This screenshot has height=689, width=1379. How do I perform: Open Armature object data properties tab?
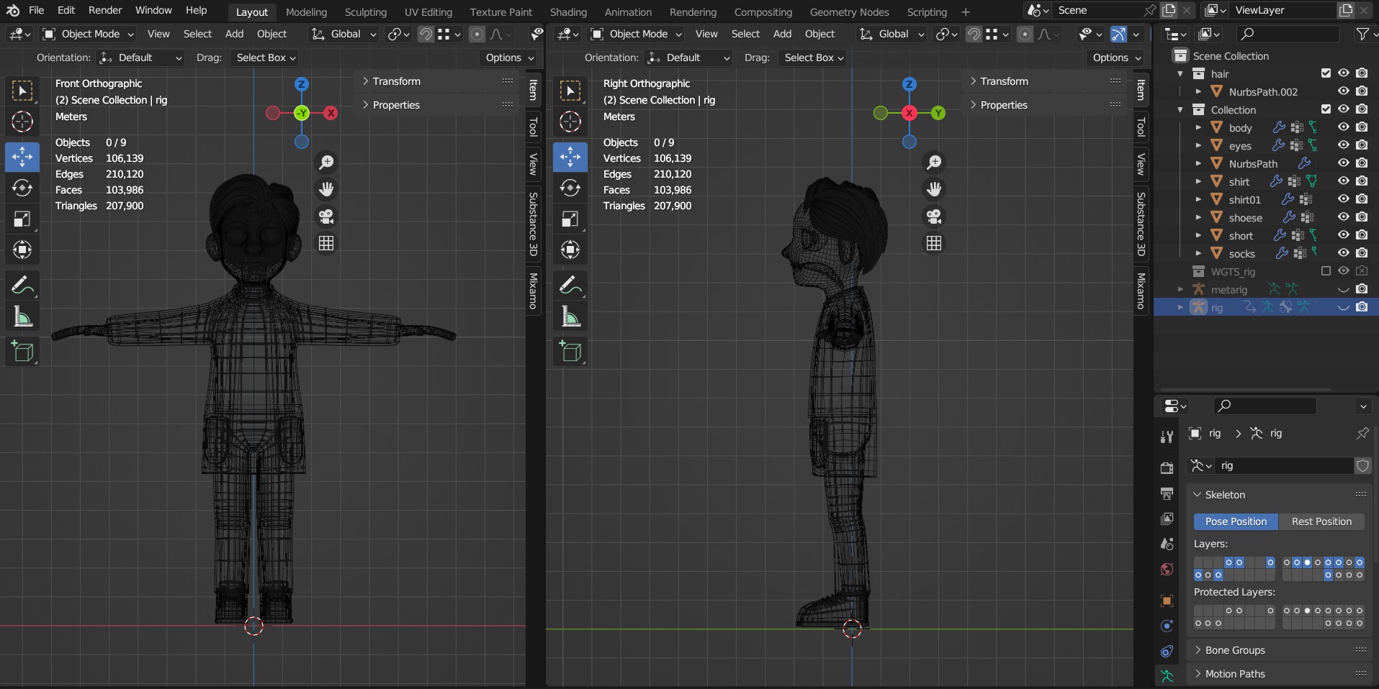(x=1167, y=676)
